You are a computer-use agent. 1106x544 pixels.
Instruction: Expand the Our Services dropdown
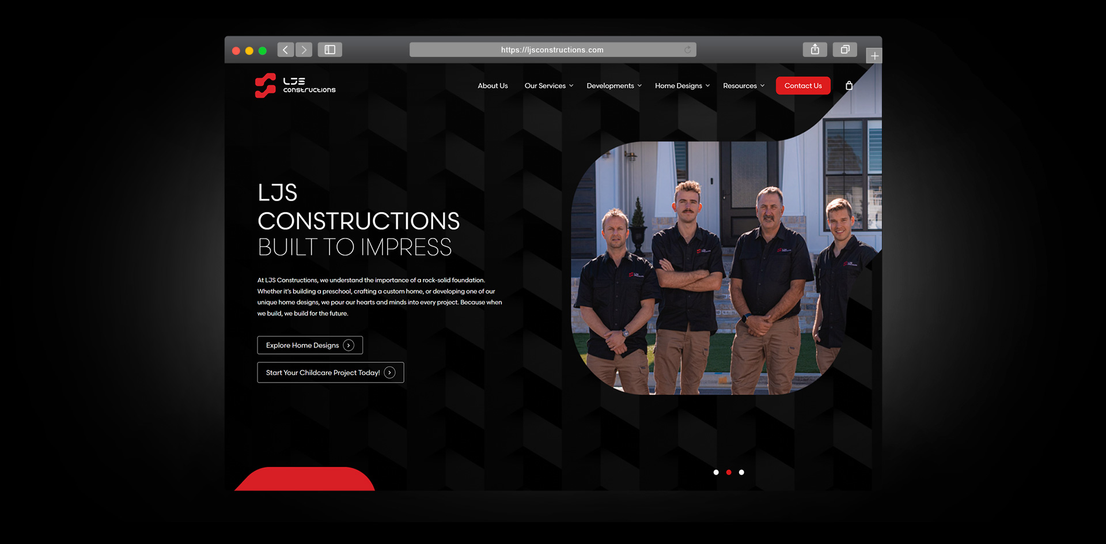548,86
